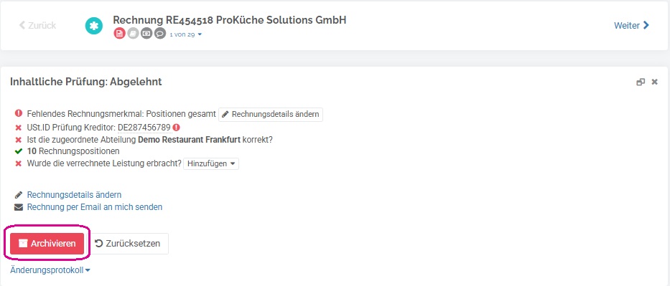Viewport: 670px width, 286px height.
Task: Click the red document icon under the title
Action: tap(119, 34)
